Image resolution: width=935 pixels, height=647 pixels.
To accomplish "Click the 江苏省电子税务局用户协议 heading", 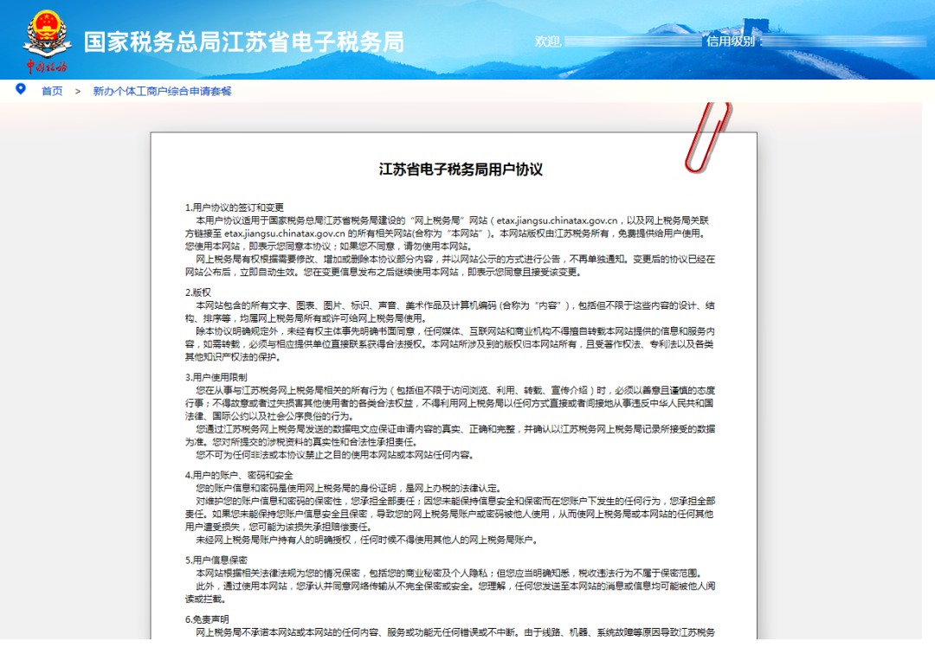I will coord(461,170).
